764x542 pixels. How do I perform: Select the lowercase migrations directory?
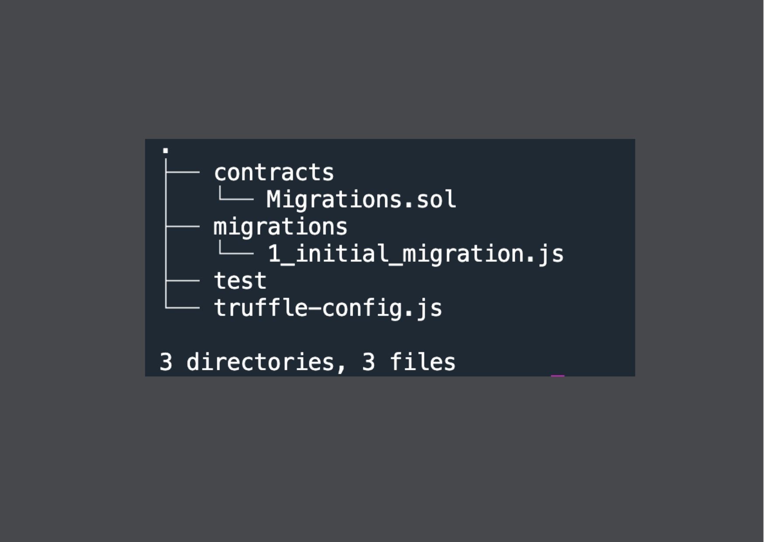click(x=280, y=227)
